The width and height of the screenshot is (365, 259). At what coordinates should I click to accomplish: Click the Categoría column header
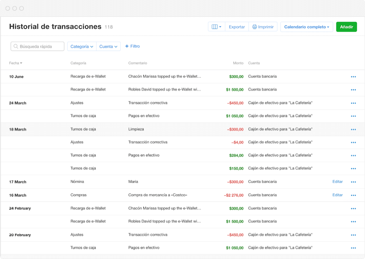pos(78,63)
